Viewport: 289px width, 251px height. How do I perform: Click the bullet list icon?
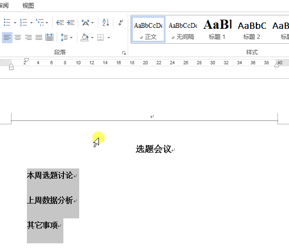pos(7,23)
